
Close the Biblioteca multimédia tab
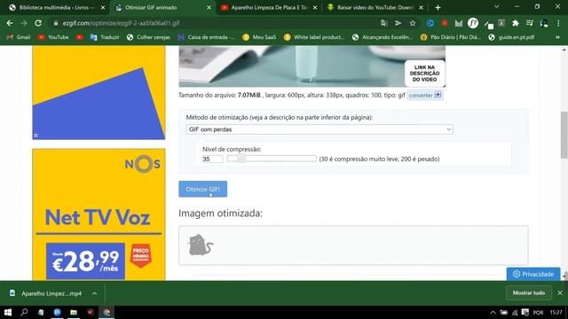(x=103, y=8)
